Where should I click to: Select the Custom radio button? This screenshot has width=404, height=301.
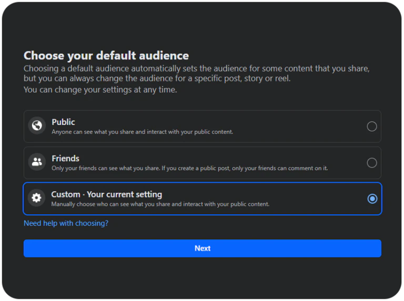(x=372, y=199)
